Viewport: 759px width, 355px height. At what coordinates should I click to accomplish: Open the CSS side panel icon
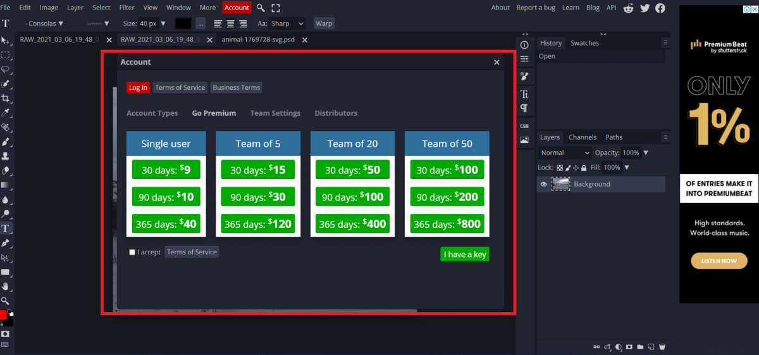coord(524,126)
